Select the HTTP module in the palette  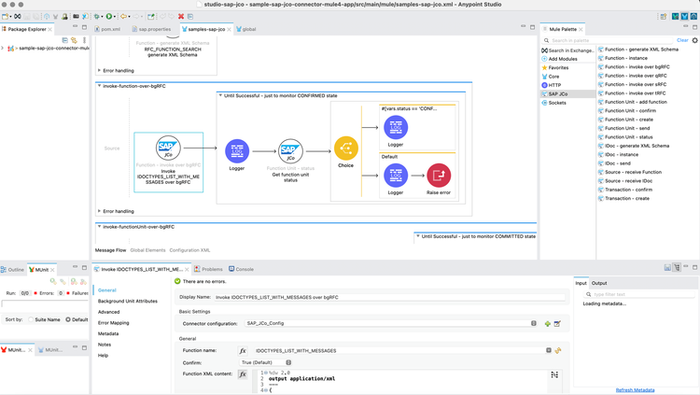click(552, 85)
